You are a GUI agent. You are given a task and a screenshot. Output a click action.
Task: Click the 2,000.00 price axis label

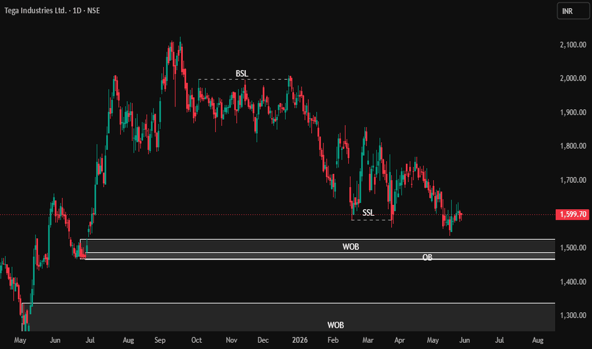pos(573,79)
